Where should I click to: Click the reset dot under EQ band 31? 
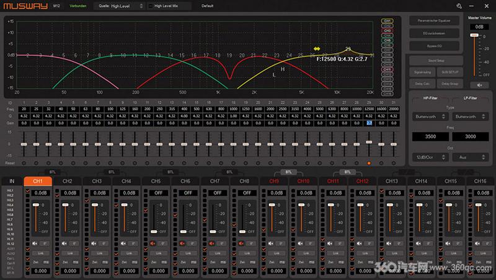click(x=394, y=163)
